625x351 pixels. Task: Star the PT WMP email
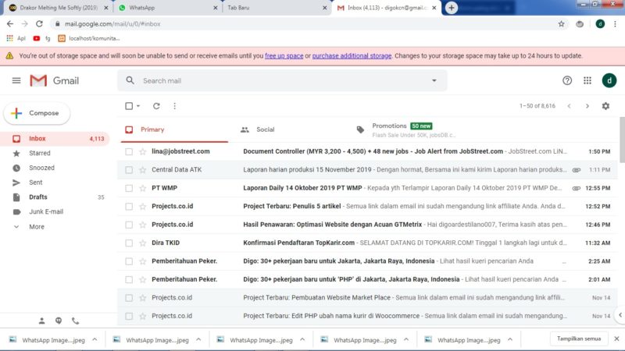click(x=143, y=188)
